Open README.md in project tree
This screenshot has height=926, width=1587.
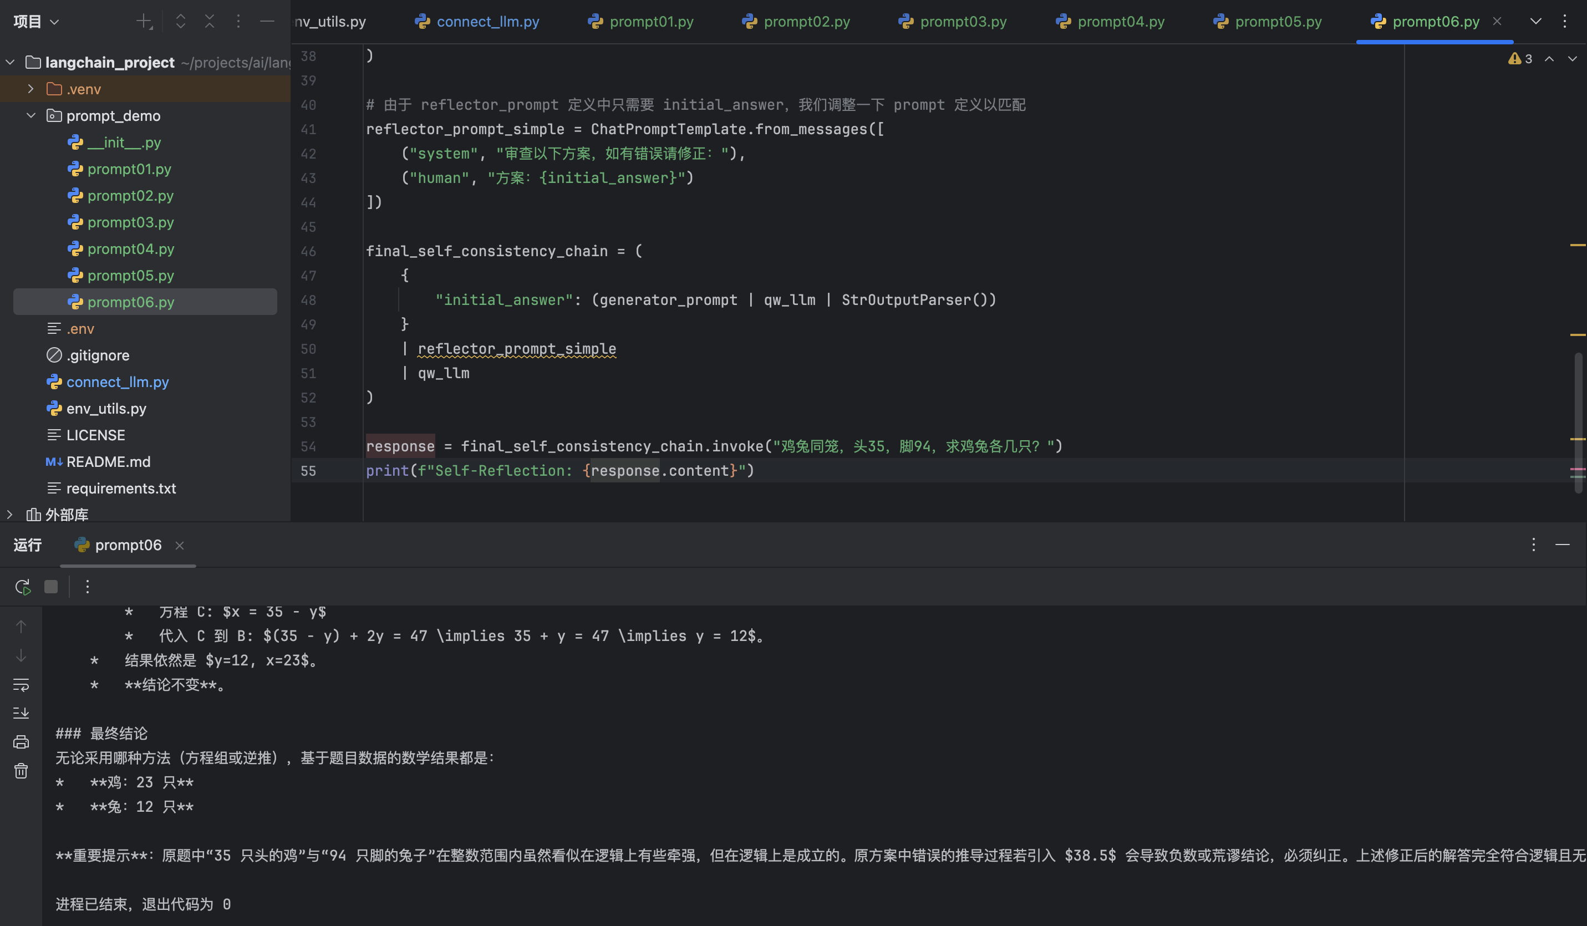(x=108, y=462)
